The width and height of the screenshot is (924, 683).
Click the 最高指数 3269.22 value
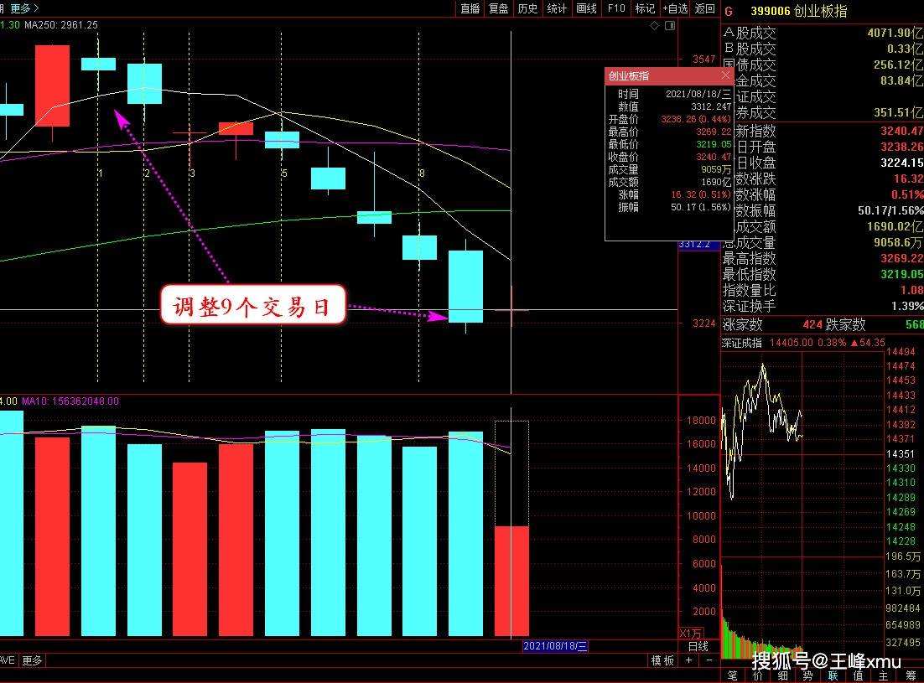(901, 258)
